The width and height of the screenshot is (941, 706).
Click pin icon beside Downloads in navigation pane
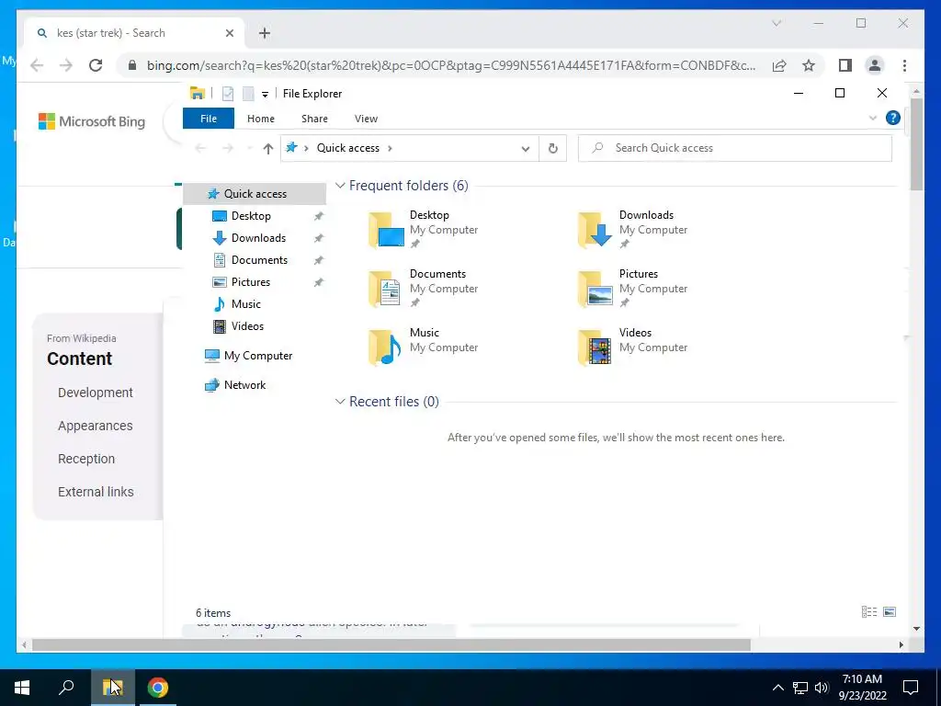click(x=319, y=238)
